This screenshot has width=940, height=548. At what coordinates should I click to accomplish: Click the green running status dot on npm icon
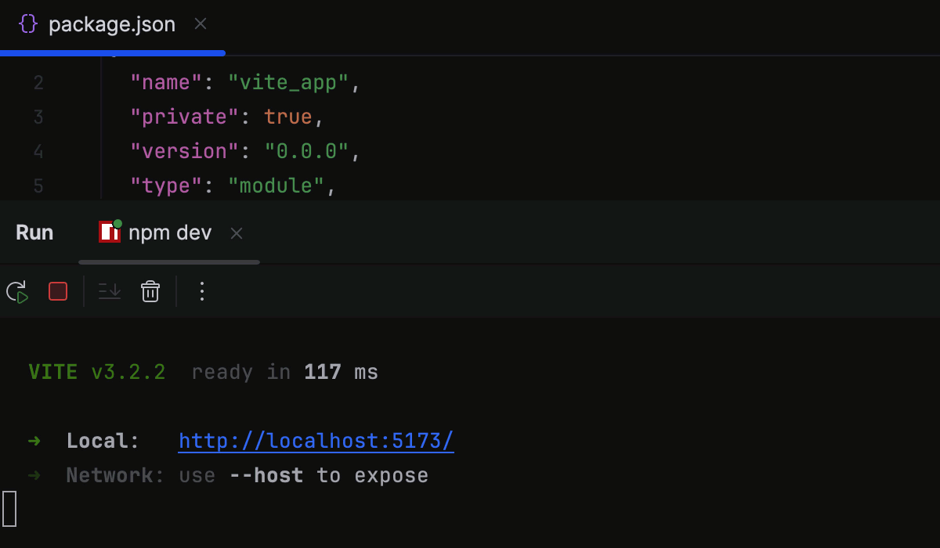coord(117,225)
